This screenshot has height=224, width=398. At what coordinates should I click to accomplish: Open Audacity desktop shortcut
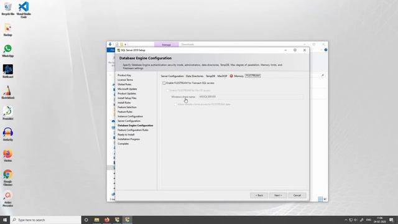click(8, 134)
